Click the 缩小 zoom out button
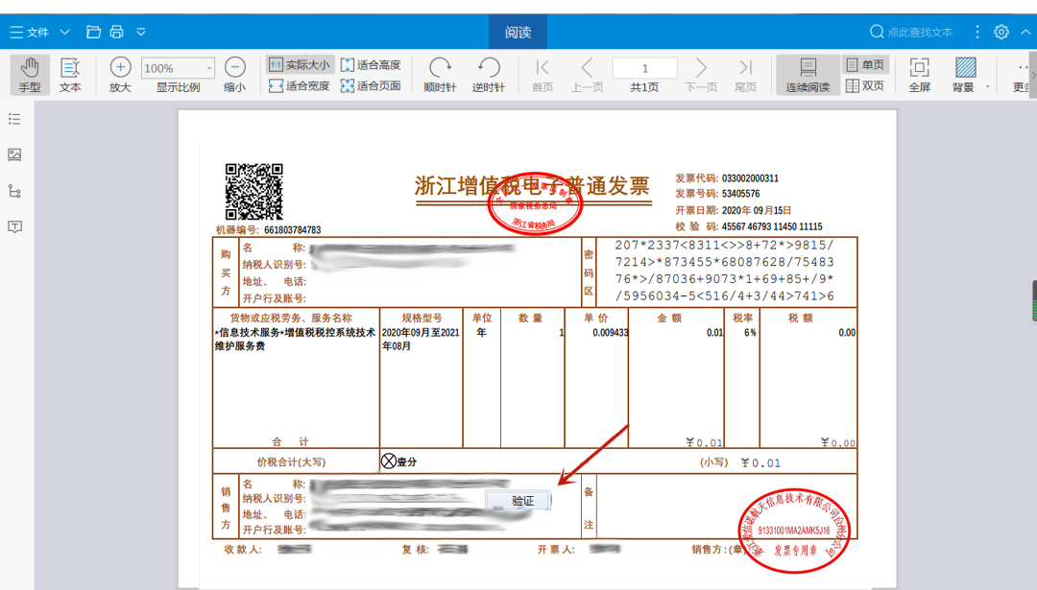The height and width of the screenshot is (590, 1037). (235, 75)
